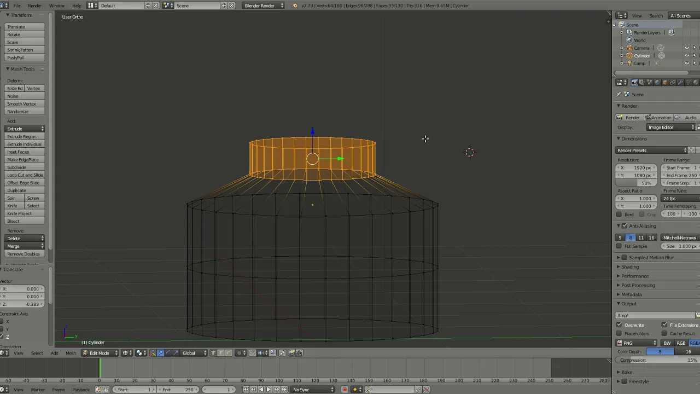
Task: Enable the rotate manipulator arc icon
Action: coord(168,353)
